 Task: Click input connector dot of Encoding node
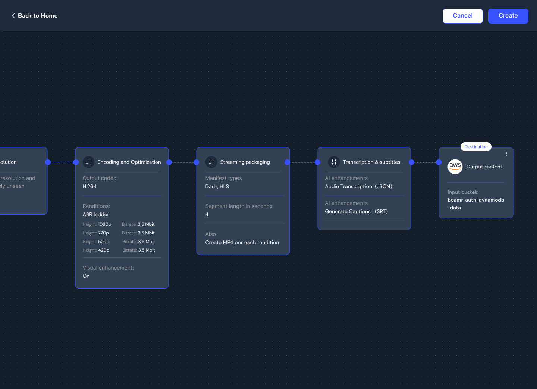pos(76,162)
